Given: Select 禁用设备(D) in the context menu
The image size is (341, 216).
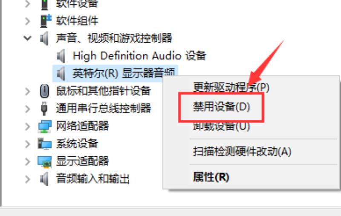Looking at the screenshot, I should coord(221,107).
